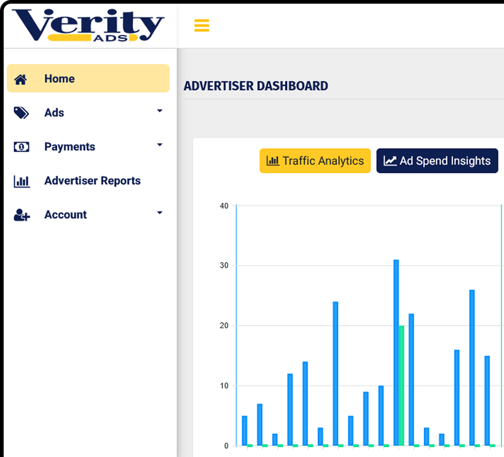Switch to Traffic Analytics view
This screenshot has width=504, height=457.
tap(315, 161)
